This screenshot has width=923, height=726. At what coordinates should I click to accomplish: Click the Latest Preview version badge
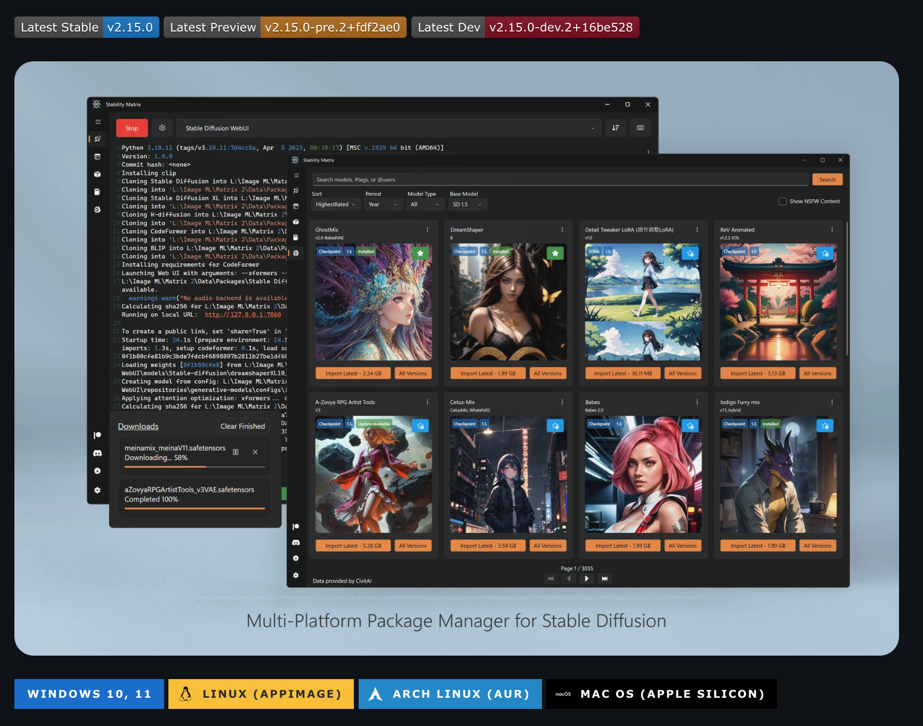coord(285,27)
